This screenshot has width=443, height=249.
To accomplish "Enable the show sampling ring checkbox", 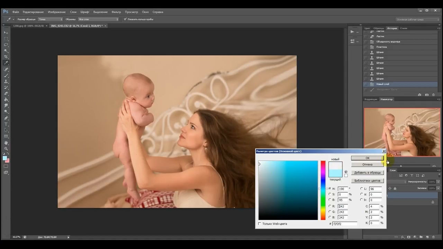I will (125, 19).
